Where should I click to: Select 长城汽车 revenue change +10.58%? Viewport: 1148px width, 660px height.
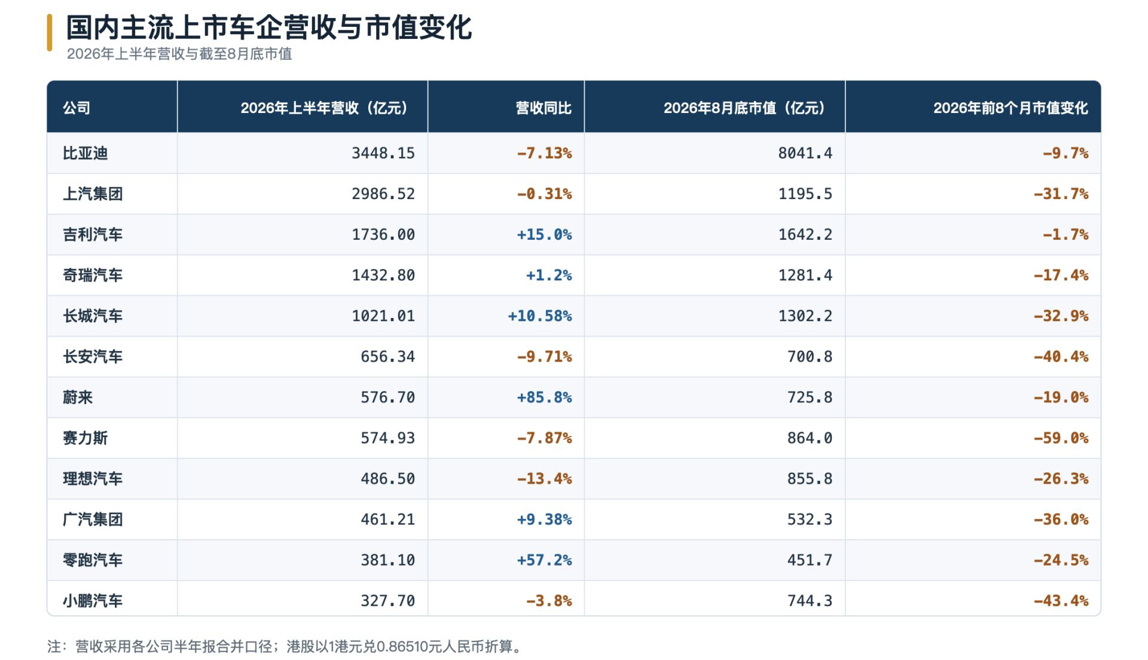(540, 316)
